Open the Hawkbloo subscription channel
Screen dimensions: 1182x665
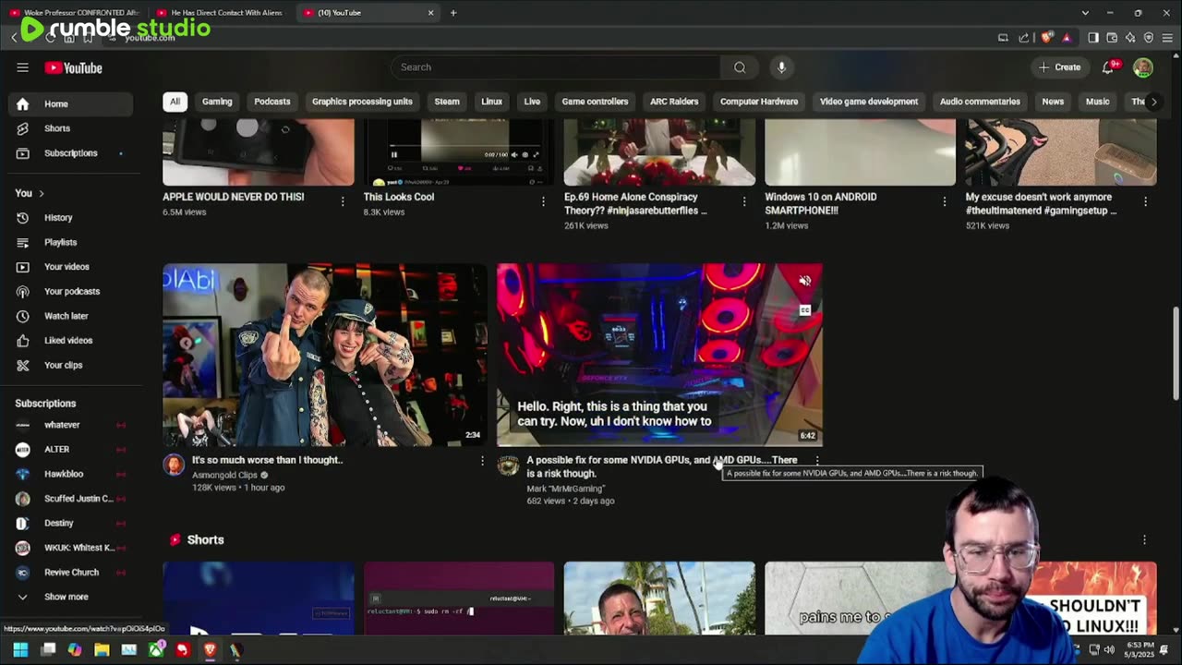point(71,474)
